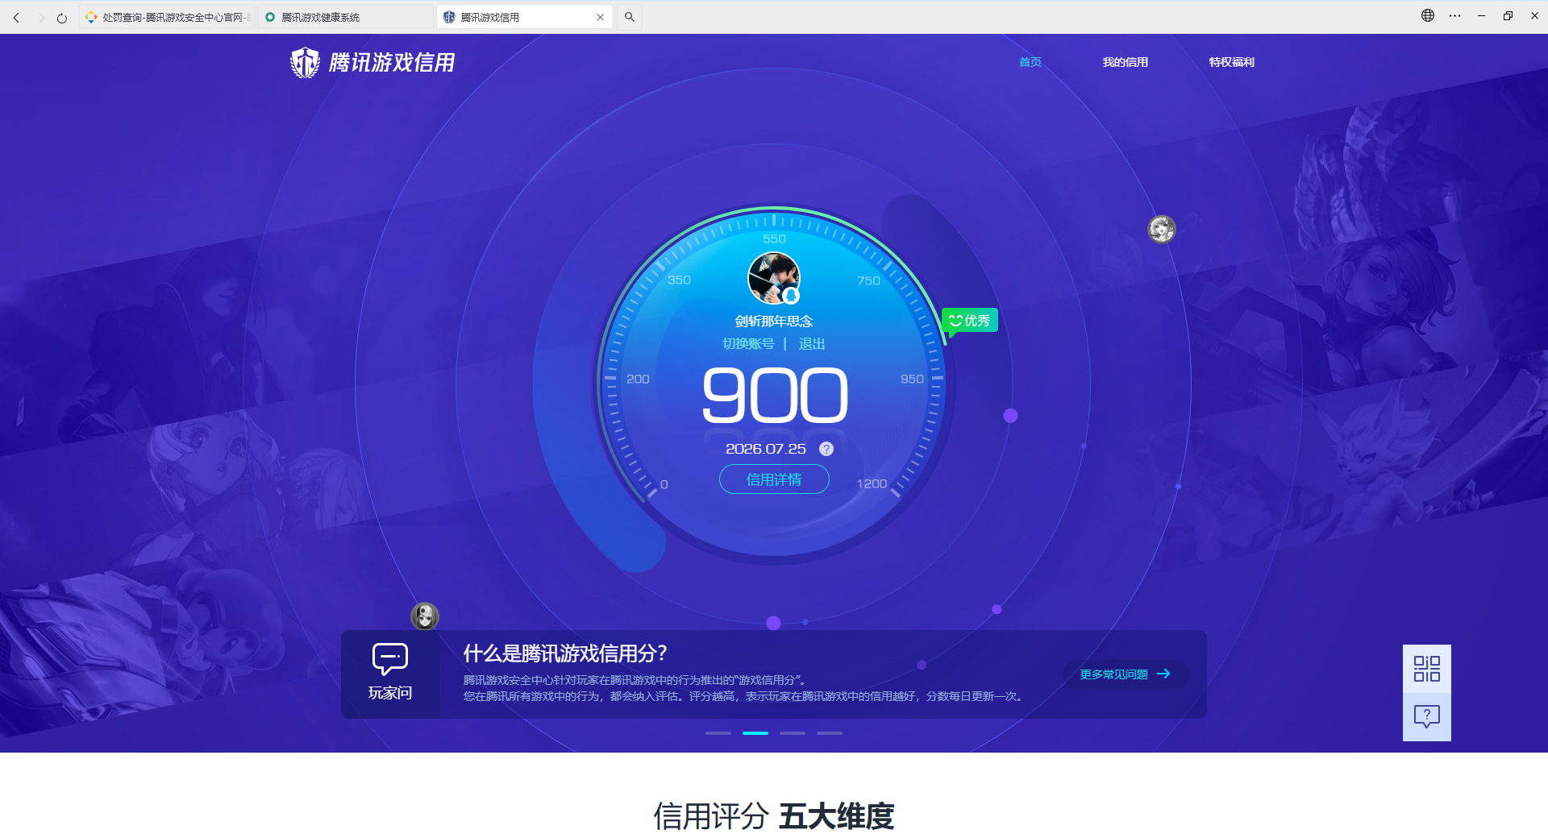Click the 退出 logout link
This screenshot has width=1548, height=838.
click(812, 344)
